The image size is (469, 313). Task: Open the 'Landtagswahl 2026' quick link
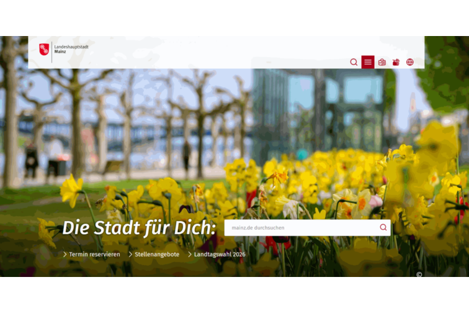(217, 254)
